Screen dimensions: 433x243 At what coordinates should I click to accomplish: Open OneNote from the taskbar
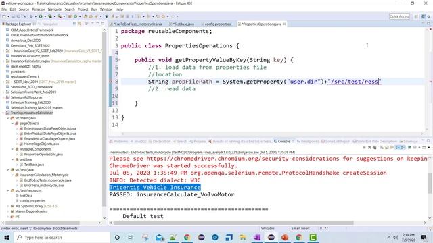click(x=257, y=237)
